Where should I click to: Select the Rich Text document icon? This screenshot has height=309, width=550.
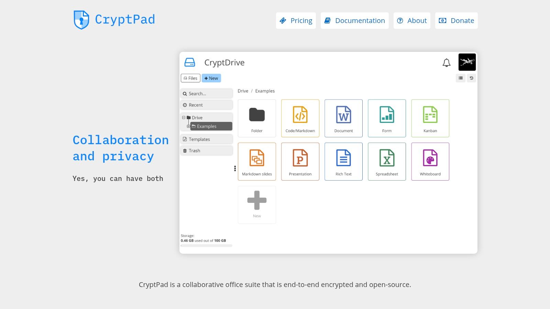[343, 161]
